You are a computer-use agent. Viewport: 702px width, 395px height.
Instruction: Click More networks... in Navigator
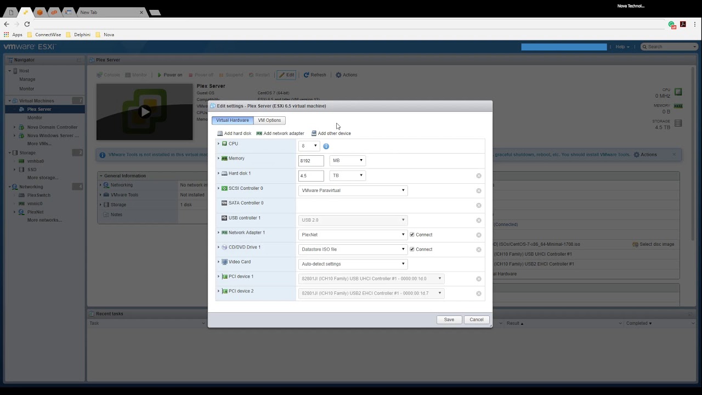pos(44,220)
